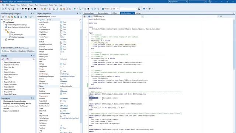The height and width of the screenshot is (133, 236).
Task: Toggle the Default property checkbox
Action: 61,42
